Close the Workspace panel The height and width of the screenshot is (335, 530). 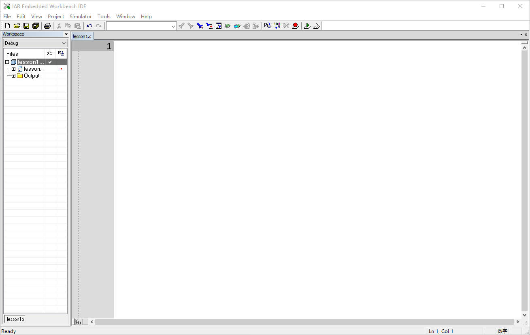pos(66,34)
